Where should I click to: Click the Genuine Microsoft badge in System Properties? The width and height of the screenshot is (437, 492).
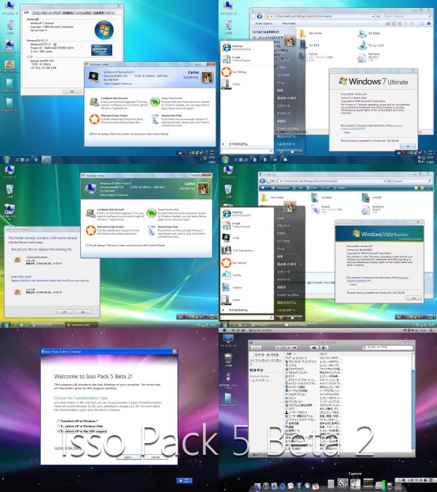coord(101,50)
